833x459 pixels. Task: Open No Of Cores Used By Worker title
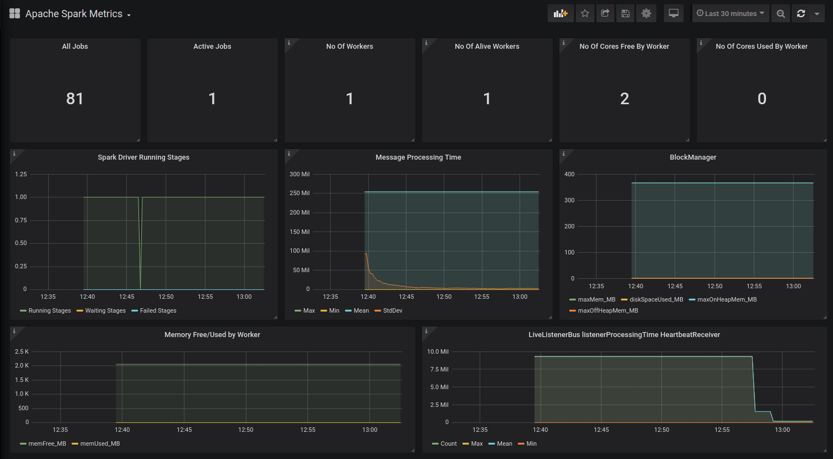[762, 47]
